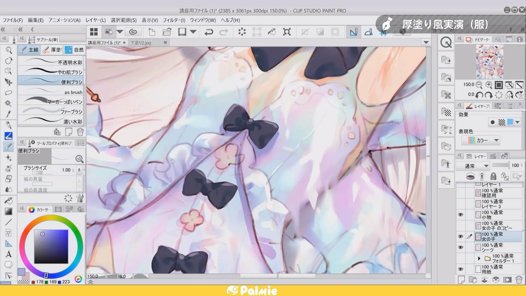Select the Gradient tool
526x296 pixels.
click(8, 211)
